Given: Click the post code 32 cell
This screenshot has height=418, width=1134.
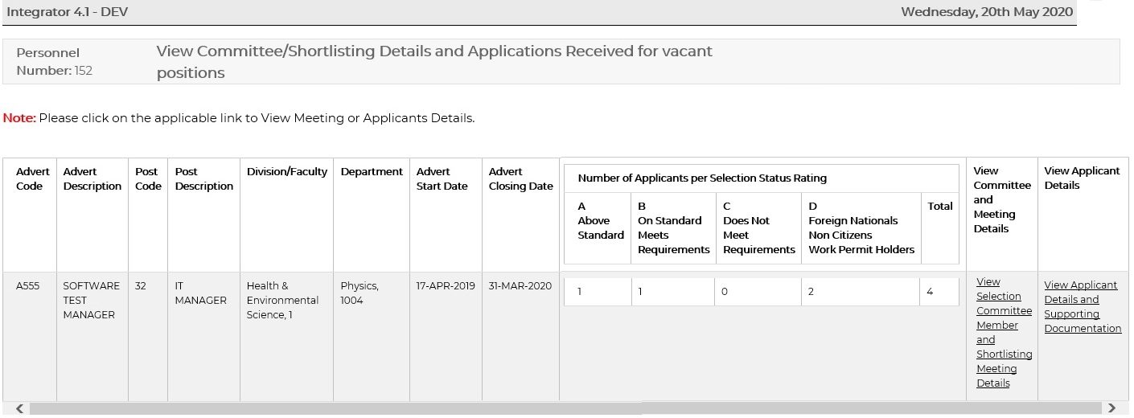Looking at the screenshot, I should pyautogui.click(x=141, y=286).
